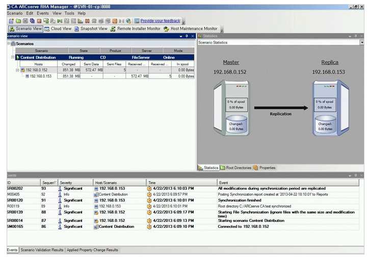The image size is (368, 258).
Task: Click the Time column header in events
Action: coord(182,183)
